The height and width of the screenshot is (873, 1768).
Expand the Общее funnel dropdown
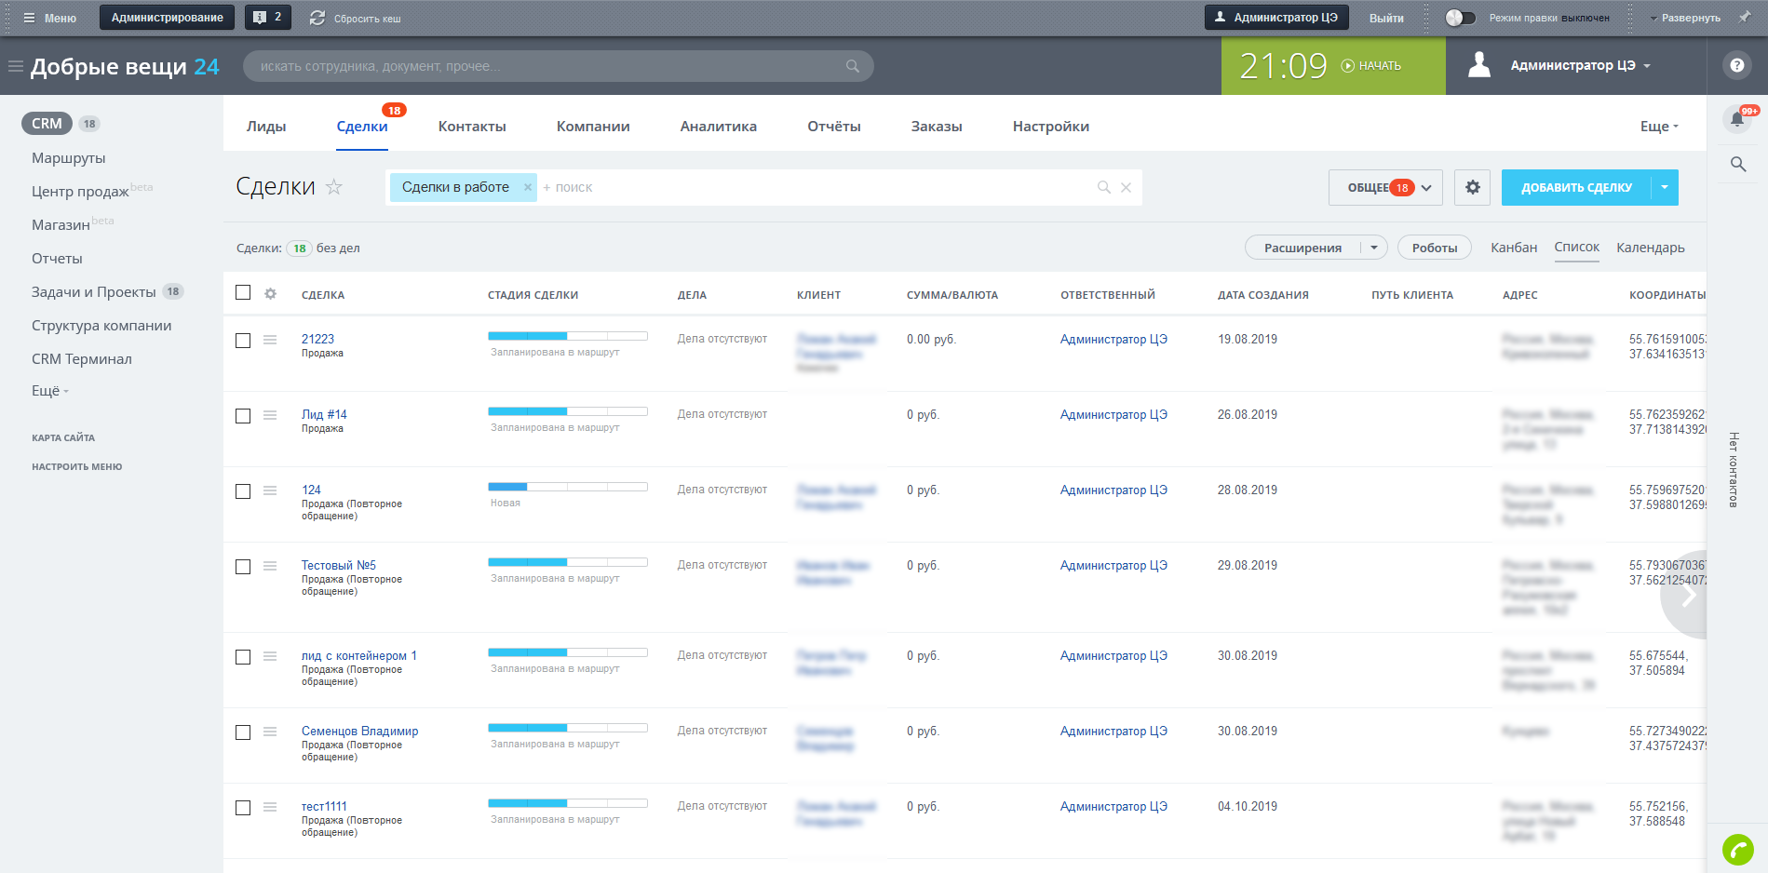click(x=1426, y=188)
